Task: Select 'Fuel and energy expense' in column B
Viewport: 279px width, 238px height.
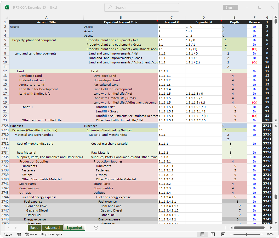Action: [x=121, y=197]
